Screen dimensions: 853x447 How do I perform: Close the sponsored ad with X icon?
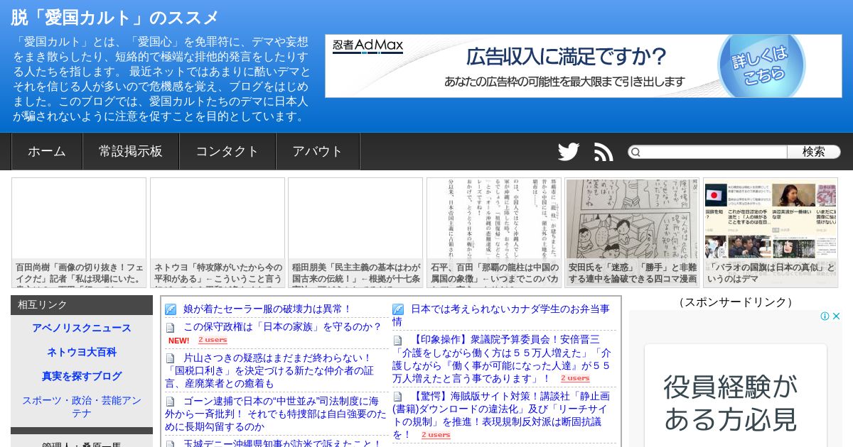837,316
